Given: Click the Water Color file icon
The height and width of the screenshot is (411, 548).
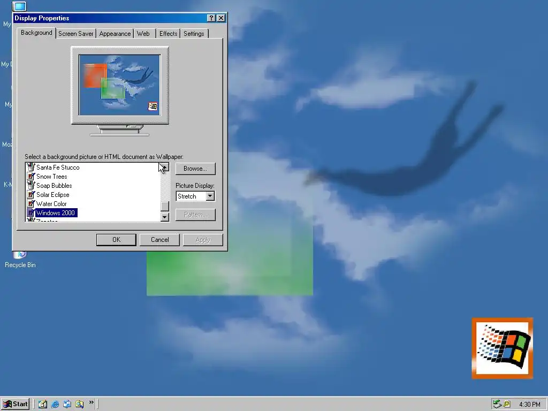Looking at the screenshot, I should coord(31,203).
